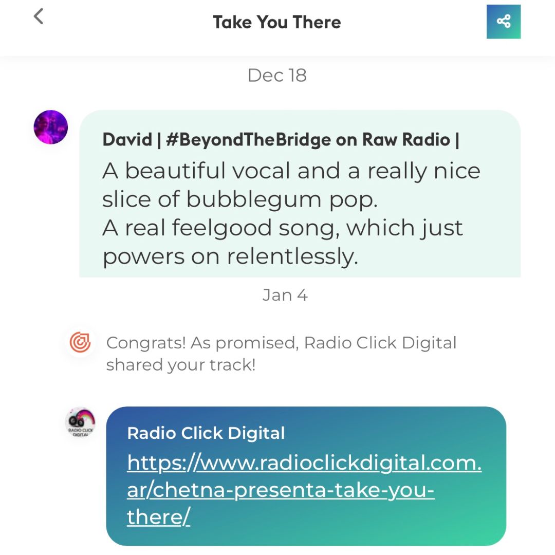Tap 'A beautiful vocal' first feedback line
The height and width of the screenshot is (555, 555).
[291, 171]
